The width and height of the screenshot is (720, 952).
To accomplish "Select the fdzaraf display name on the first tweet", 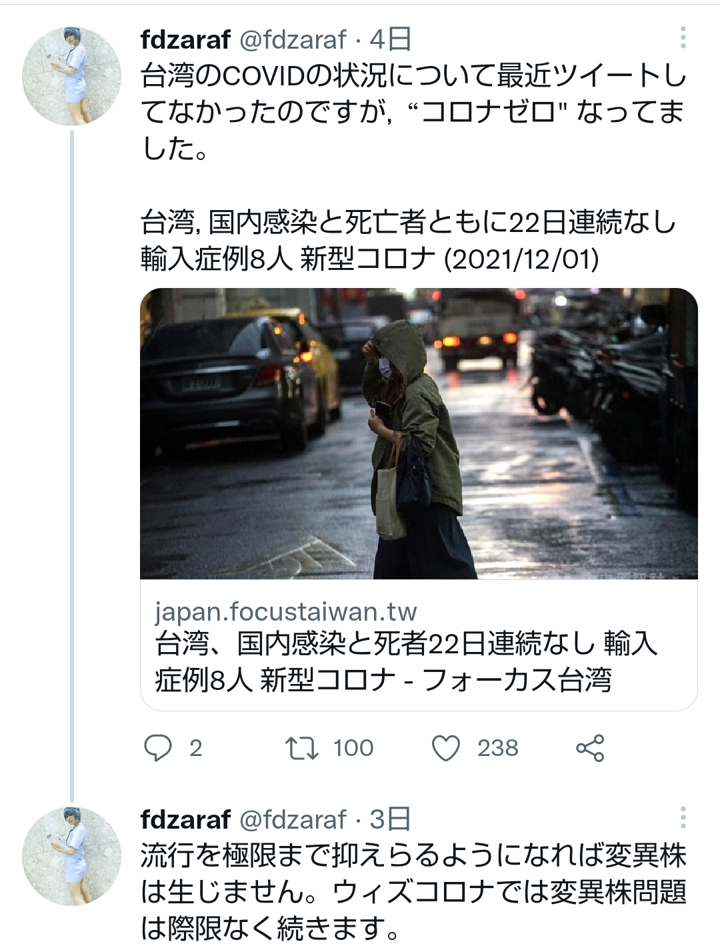I will 185,40.
